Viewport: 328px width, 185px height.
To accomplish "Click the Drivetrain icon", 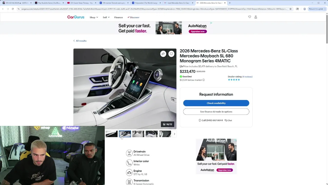I will point(129,153).
